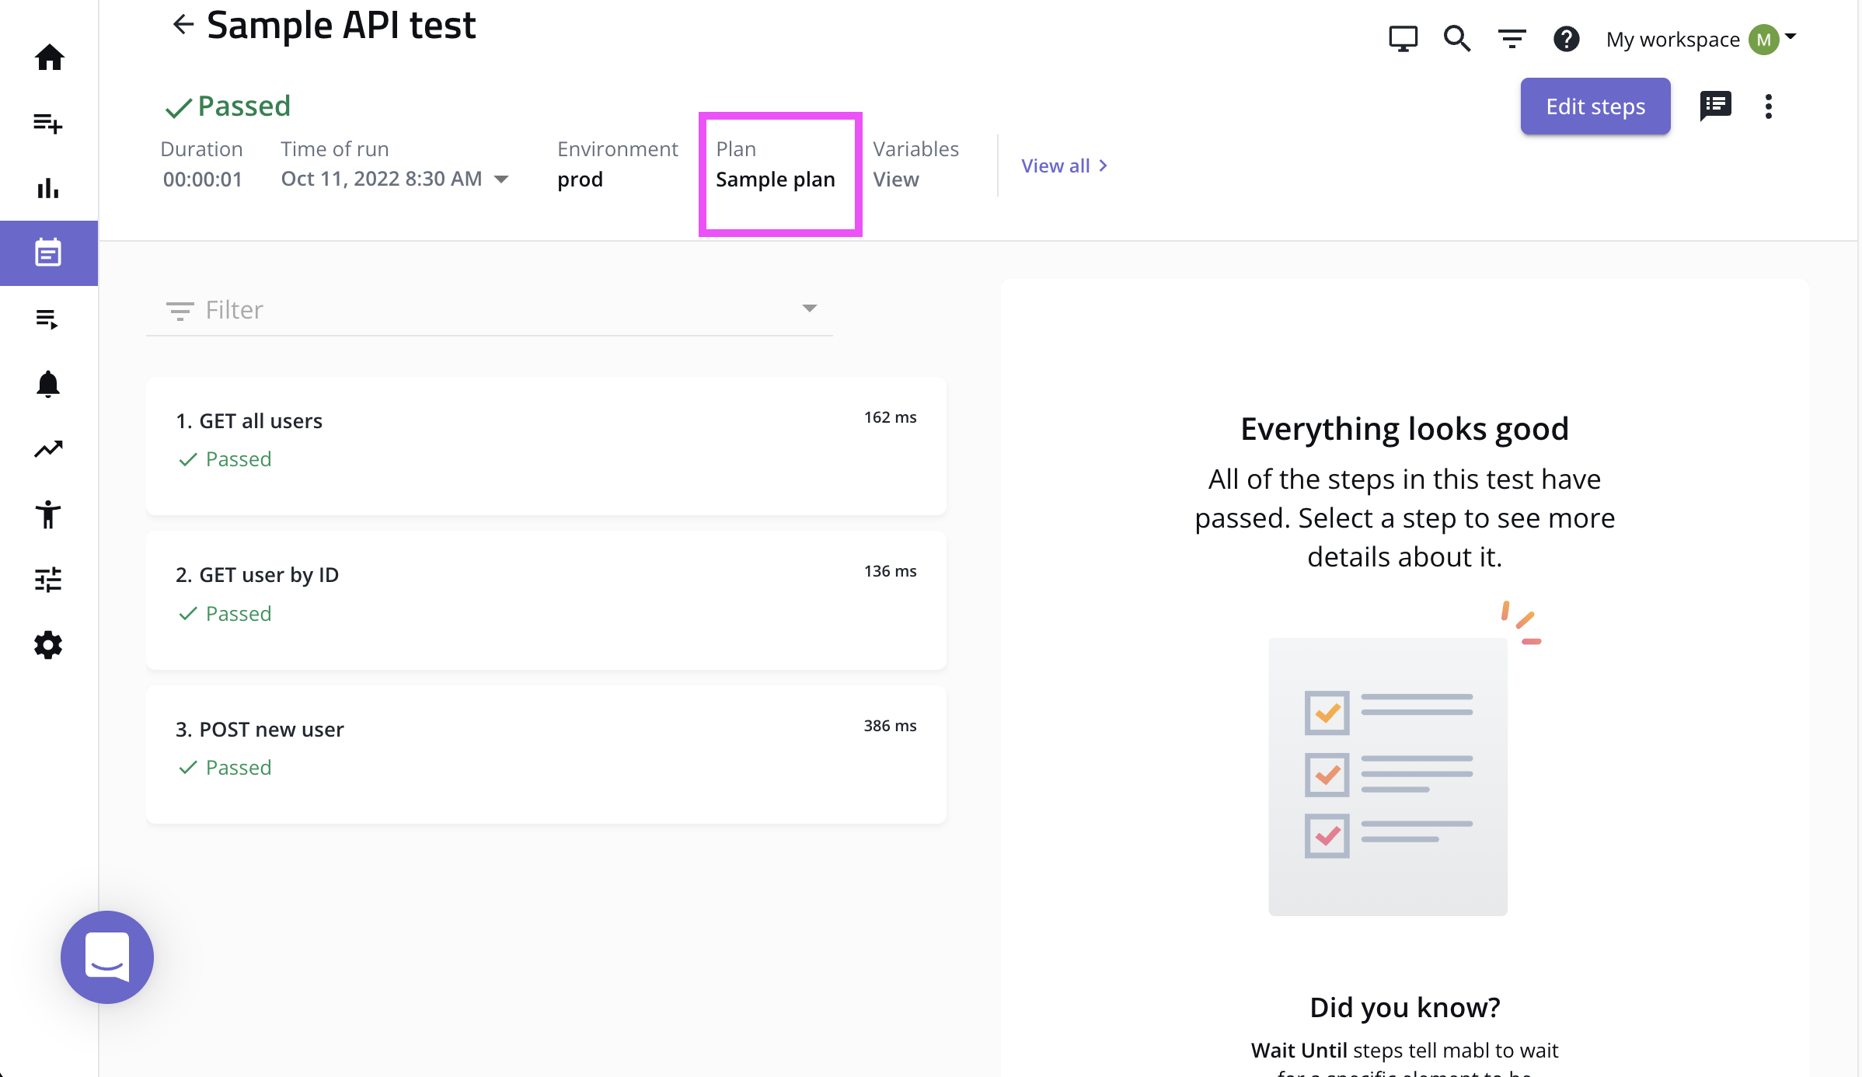This screenshot has height=1077, width=1862.
Task: Click the Everything looks good heading
Action: (x=1404, y=429)
